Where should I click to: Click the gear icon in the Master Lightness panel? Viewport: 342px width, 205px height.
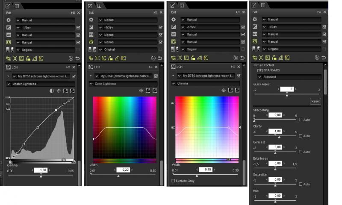[9, 20]
